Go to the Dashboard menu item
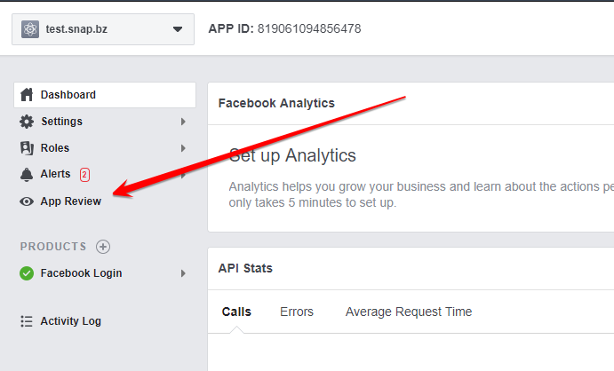 click(x=105, y=95)
